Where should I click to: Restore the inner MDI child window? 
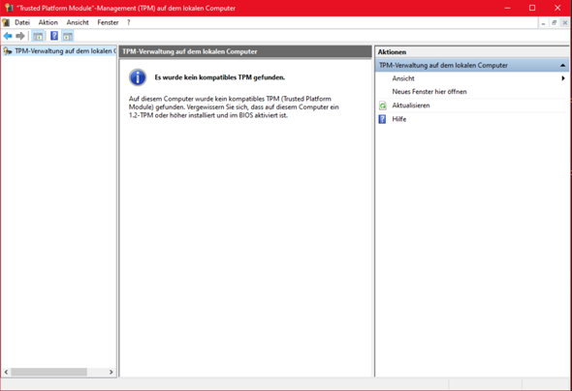coord(555,22)
